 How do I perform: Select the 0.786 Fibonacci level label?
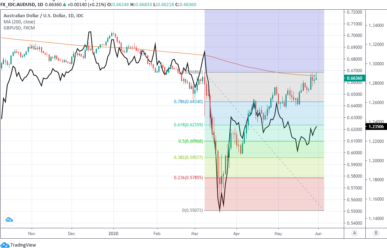coord(188,102)
